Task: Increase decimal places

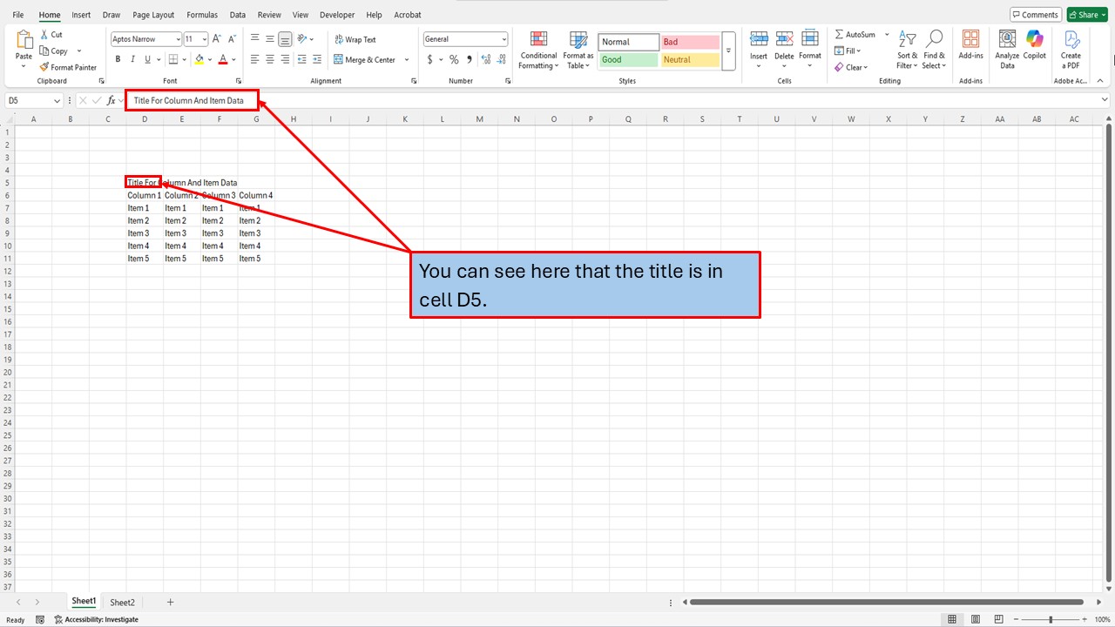Action: [x=485, y=59]
